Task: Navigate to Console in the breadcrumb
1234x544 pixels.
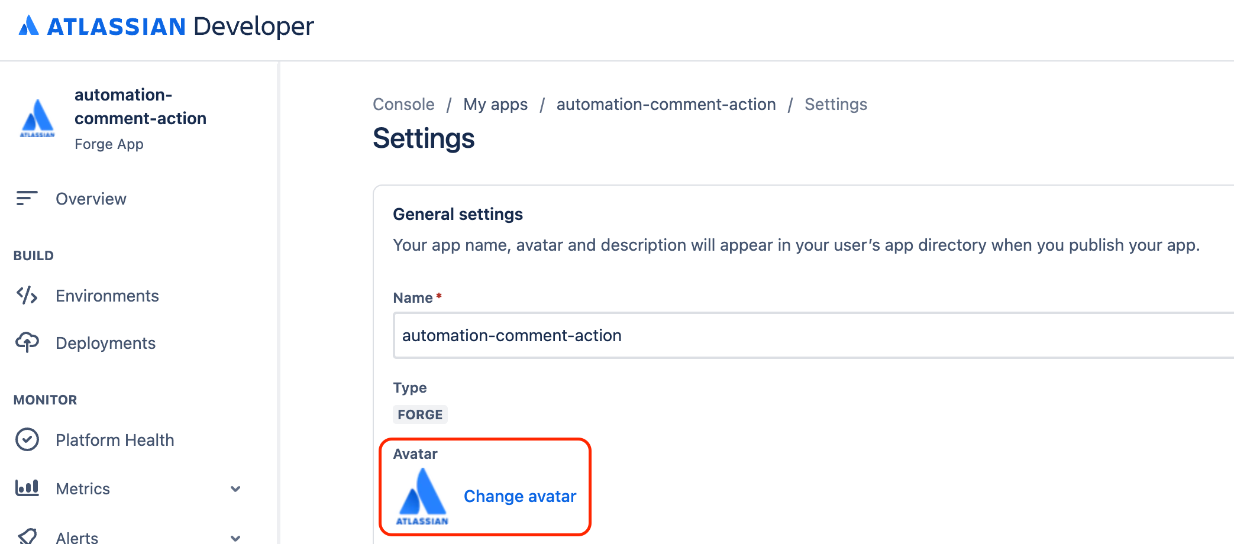Action: [403, 105]
